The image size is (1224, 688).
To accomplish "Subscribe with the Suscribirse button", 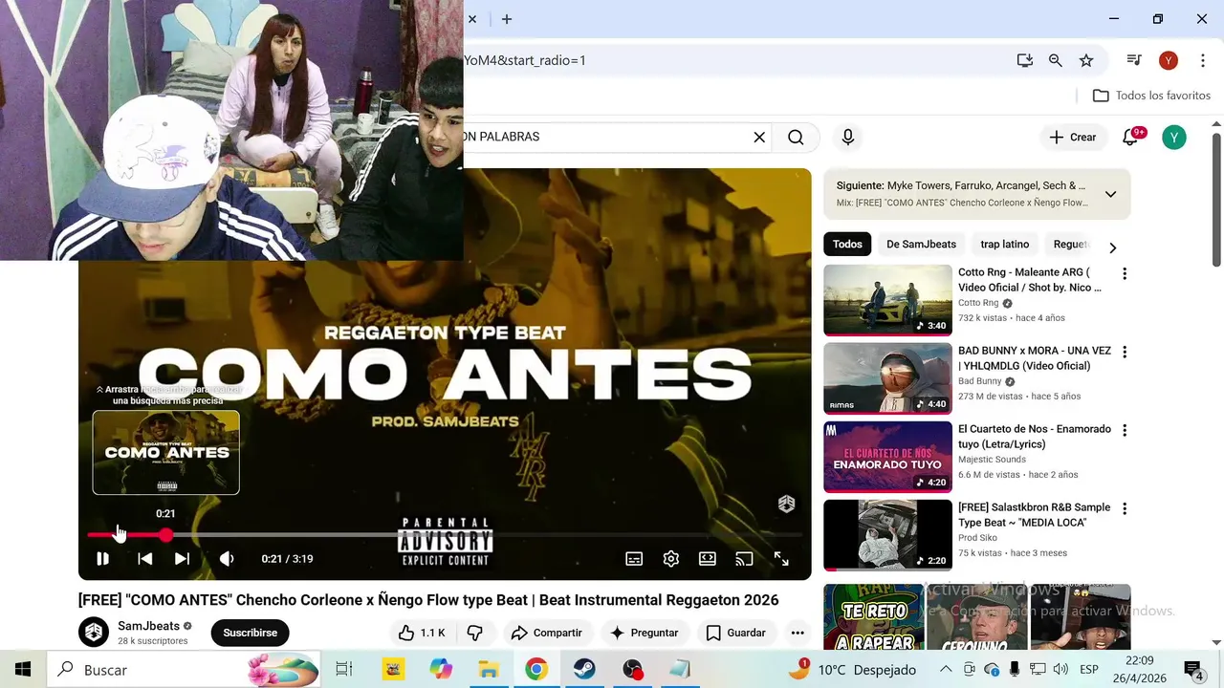I will 250,633.
